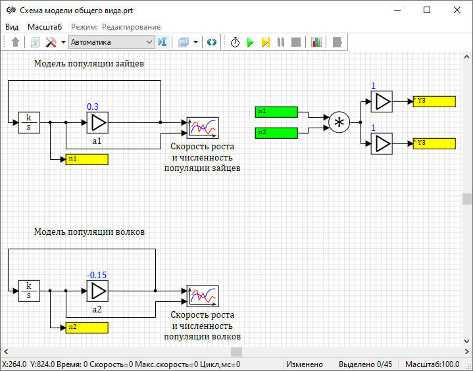Click the stop simulation button
The width and height of the screenshot is (473, 371).
click(x=296, y=42)
